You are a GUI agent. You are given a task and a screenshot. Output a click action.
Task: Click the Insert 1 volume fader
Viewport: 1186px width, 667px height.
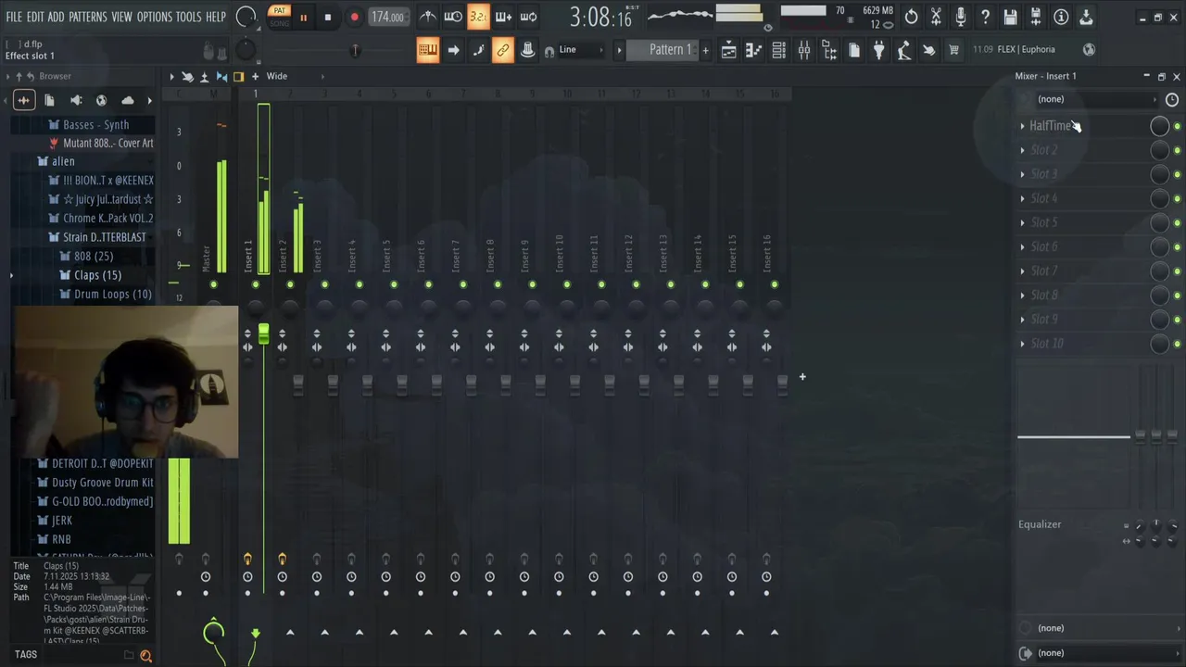(264, 334)
